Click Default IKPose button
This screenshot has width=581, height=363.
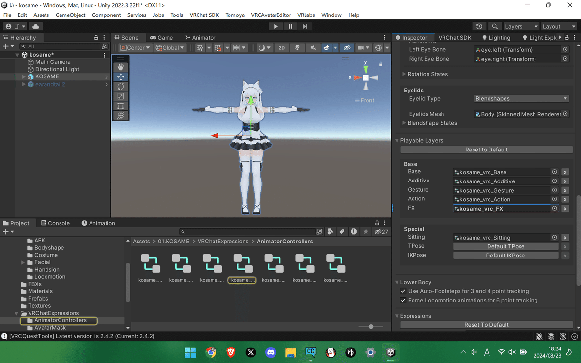click(x=505, y=256)
